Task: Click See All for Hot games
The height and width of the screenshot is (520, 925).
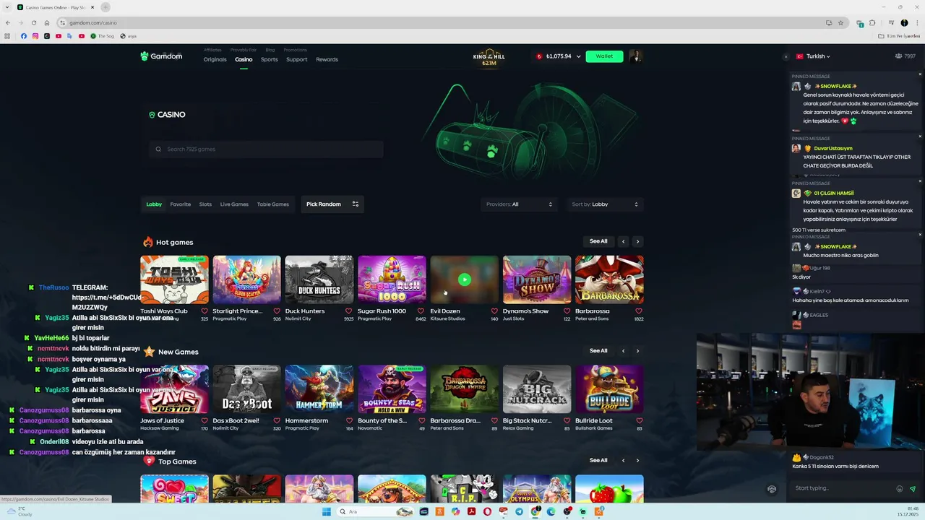Action: click(598, 241)
